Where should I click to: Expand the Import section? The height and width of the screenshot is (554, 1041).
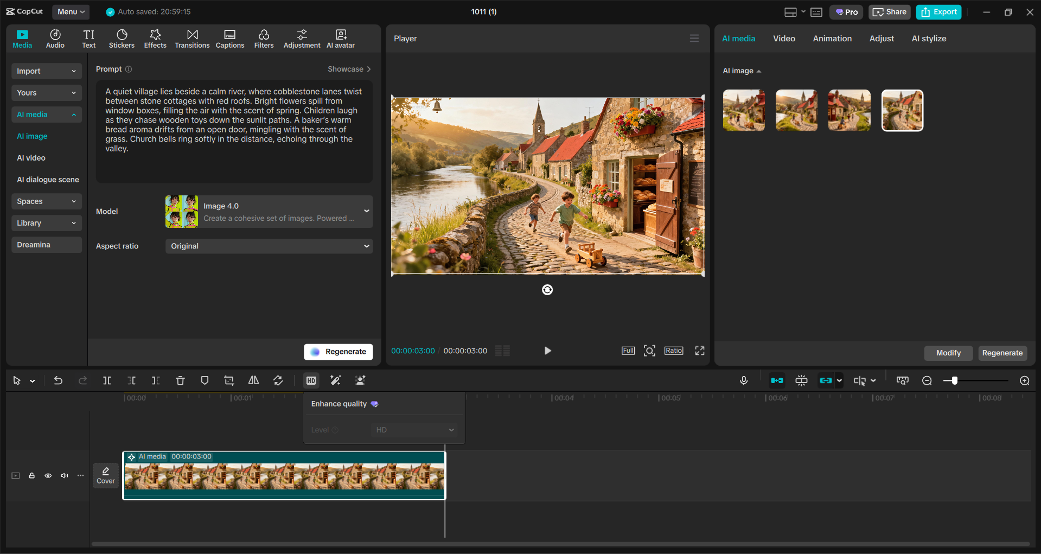click(46, 71)
